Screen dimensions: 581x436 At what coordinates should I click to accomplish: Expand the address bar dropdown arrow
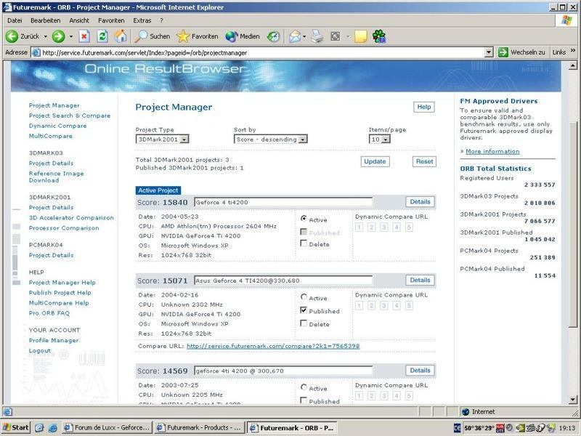pyautogui.click(x=489, y=52)
